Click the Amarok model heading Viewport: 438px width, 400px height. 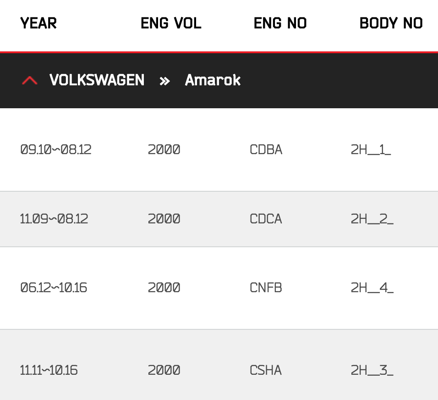pyautogui.click(x=213, y=80)
